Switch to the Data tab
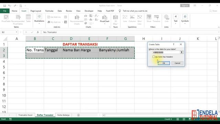Viewport: 220px width, 124px height. (59, 11)
